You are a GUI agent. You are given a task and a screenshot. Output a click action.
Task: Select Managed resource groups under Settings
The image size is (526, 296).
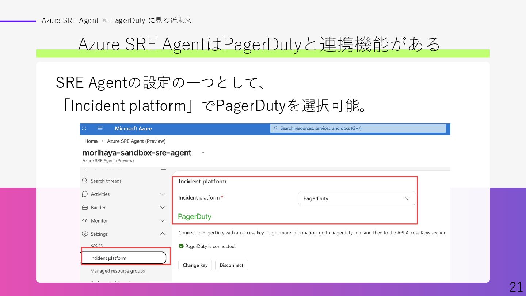click(x=118, y=271)
